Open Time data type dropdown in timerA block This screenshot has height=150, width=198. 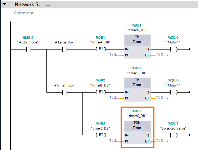(137, 42)
